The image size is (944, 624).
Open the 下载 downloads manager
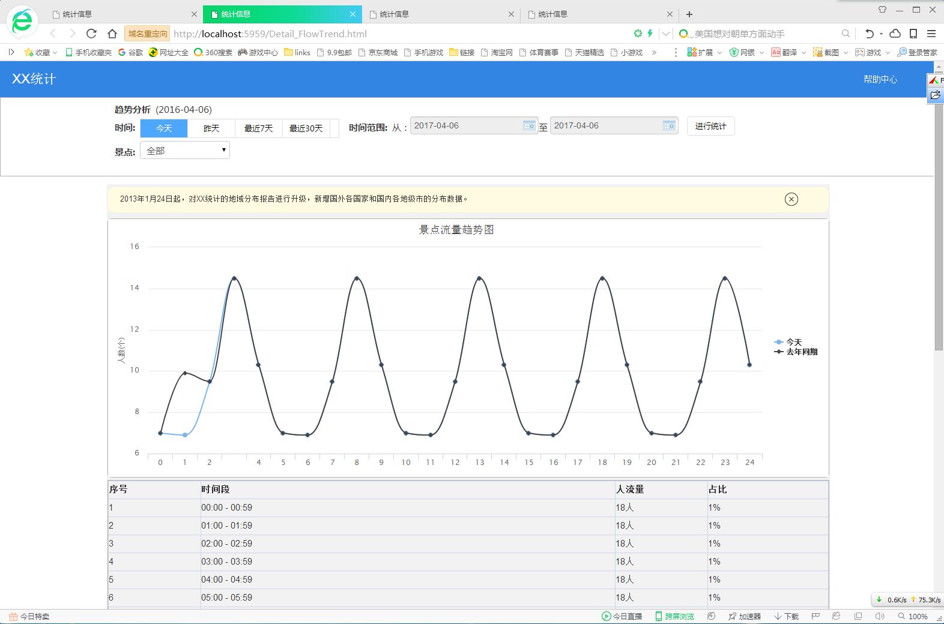pyautogui.click(x=786, y=616)
